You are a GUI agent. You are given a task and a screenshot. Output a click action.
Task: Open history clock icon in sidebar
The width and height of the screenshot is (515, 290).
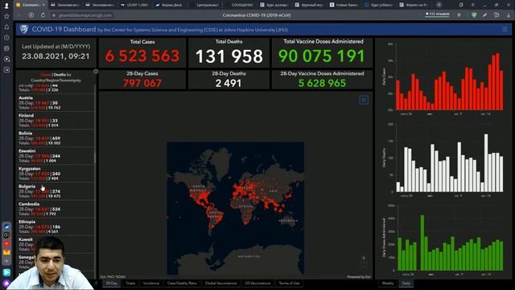click(x=6, y=38)
